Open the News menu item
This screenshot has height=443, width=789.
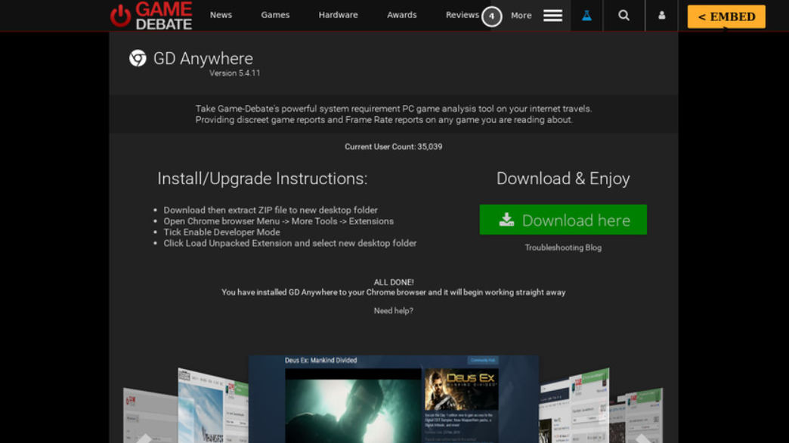(221, 15)
